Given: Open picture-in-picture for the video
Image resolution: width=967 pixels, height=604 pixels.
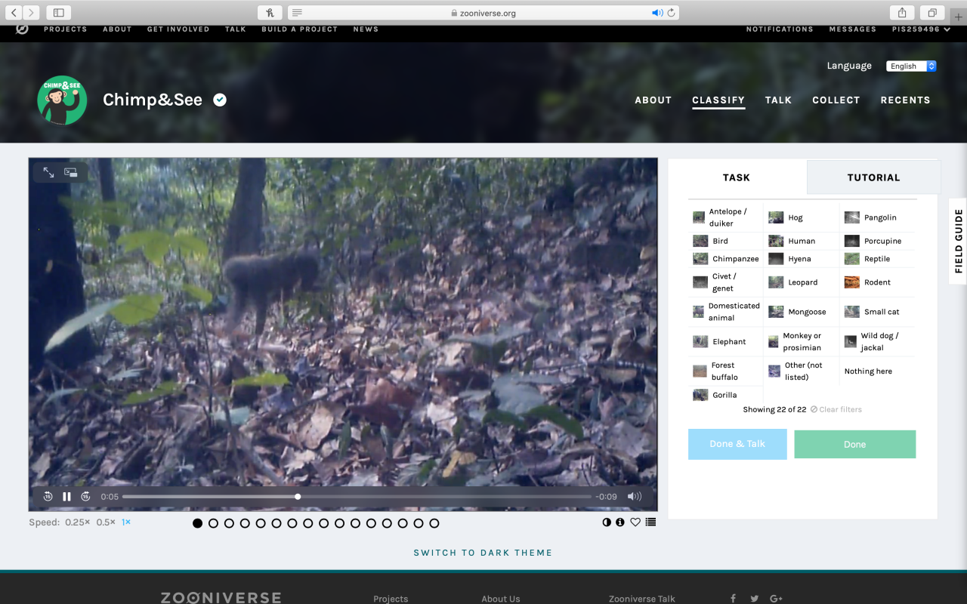Looking at the screenshot, I should (x=70, y=173).
